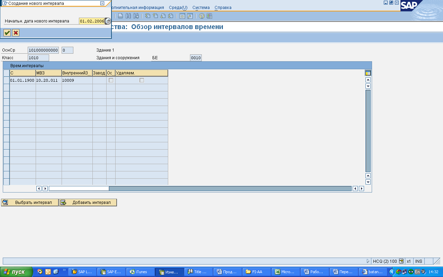Screen dimensions: 443x277
Task: Click horizontal scrollbar right arrow
Action: pyautogui.click(x=361, y=188)
